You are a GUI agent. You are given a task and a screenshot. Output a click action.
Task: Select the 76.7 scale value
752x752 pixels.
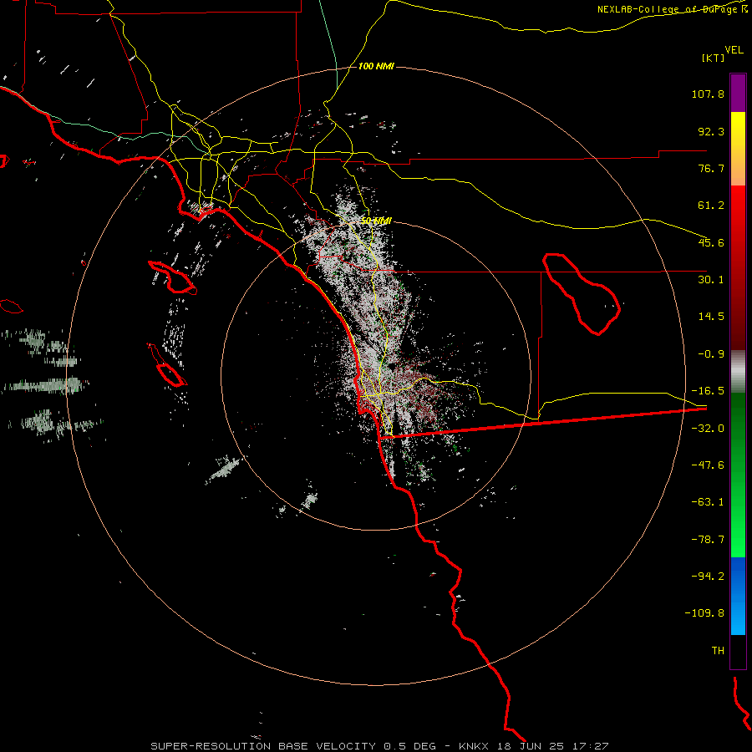(x=711, y=168)
